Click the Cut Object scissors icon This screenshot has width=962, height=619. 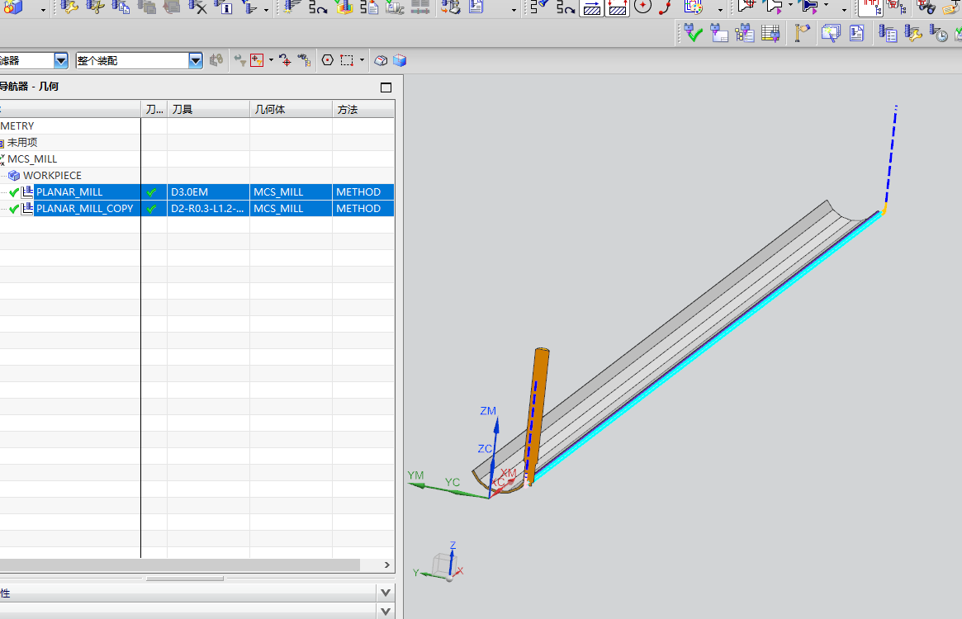pyautogui.click(x=95, y=7)
